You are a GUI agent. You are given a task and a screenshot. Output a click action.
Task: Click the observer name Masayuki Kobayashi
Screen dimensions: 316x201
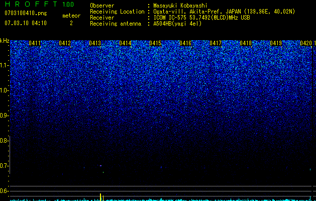180,6
